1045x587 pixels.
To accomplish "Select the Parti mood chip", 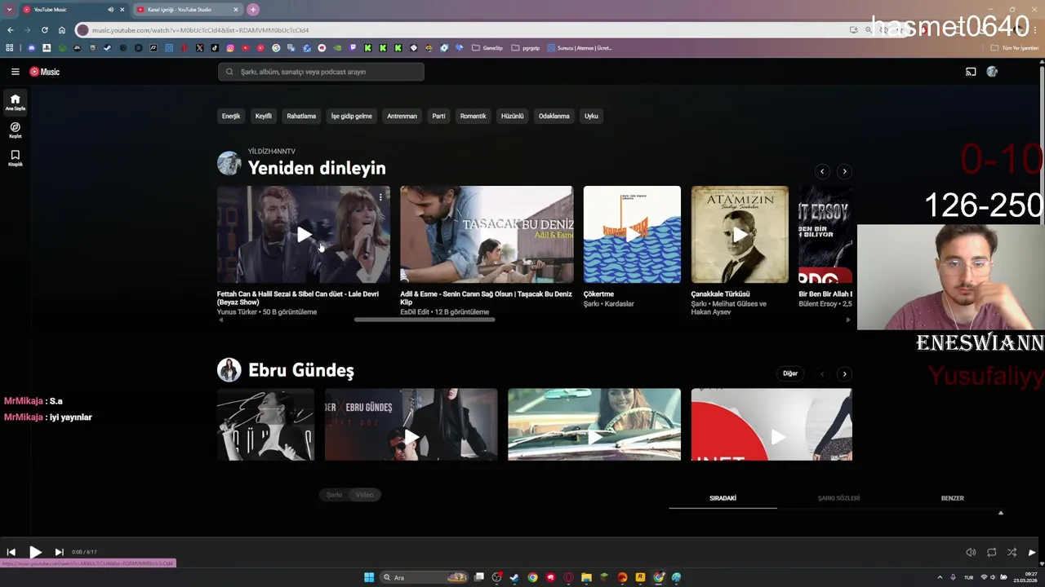I will click(438, 116).
